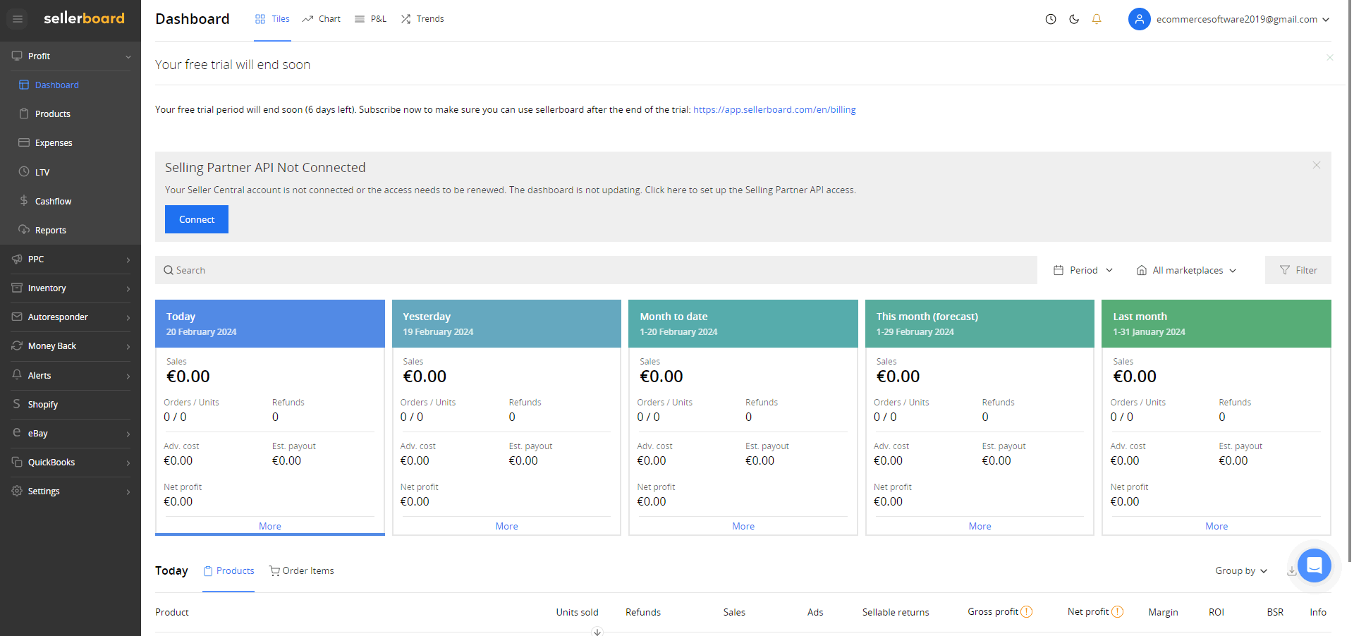Click the download export icon
The image size is (1354, 636).
pos(1291,571)
